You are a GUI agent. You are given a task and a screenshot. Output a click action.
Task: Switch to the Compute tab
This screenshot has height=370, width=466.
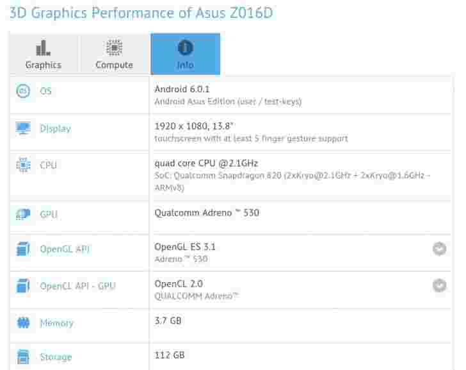coord(114,53)
